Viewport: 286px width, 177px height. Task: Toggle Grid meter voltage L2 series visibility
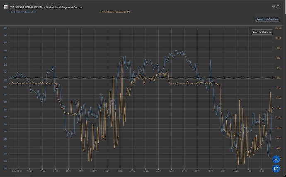pos(23,12)
